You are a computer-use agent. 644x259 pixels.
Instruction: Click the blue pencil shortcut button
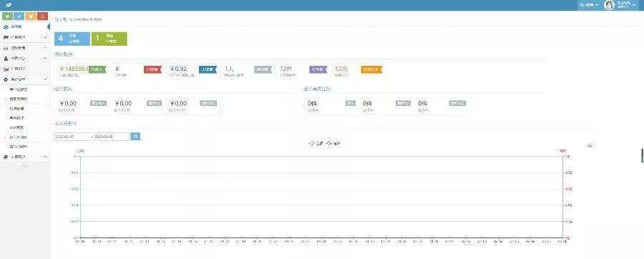click(x=19, y=16)
